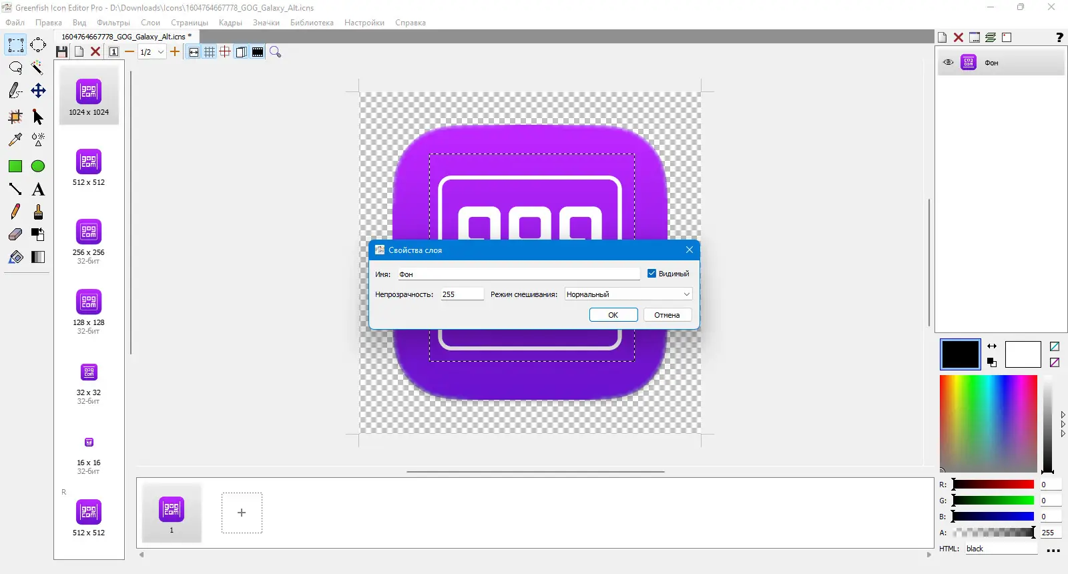Image resolution: width=1068 pixels, height=574 pixels.
Task: Select the 1604764667778_GOG_Galaxy_Alt.icns document tab
Action: [x=126, y=37]
